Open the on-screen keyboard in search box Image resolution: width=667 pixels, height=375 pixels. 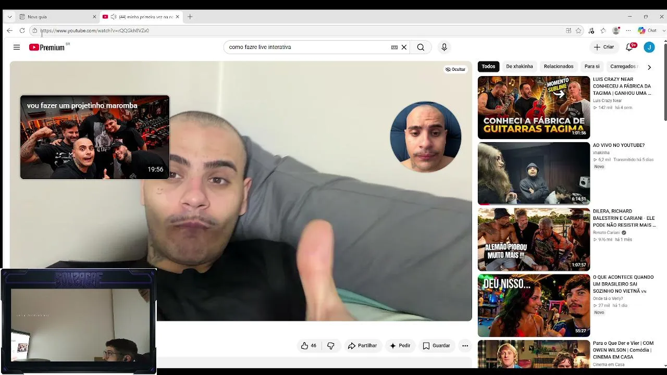(x=394, y=47)
